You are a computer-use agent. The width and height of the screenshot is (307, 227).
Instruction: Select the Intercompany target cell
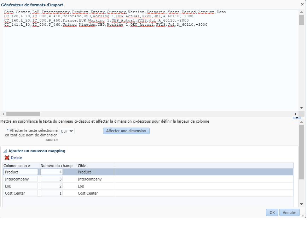pos(95,179)
